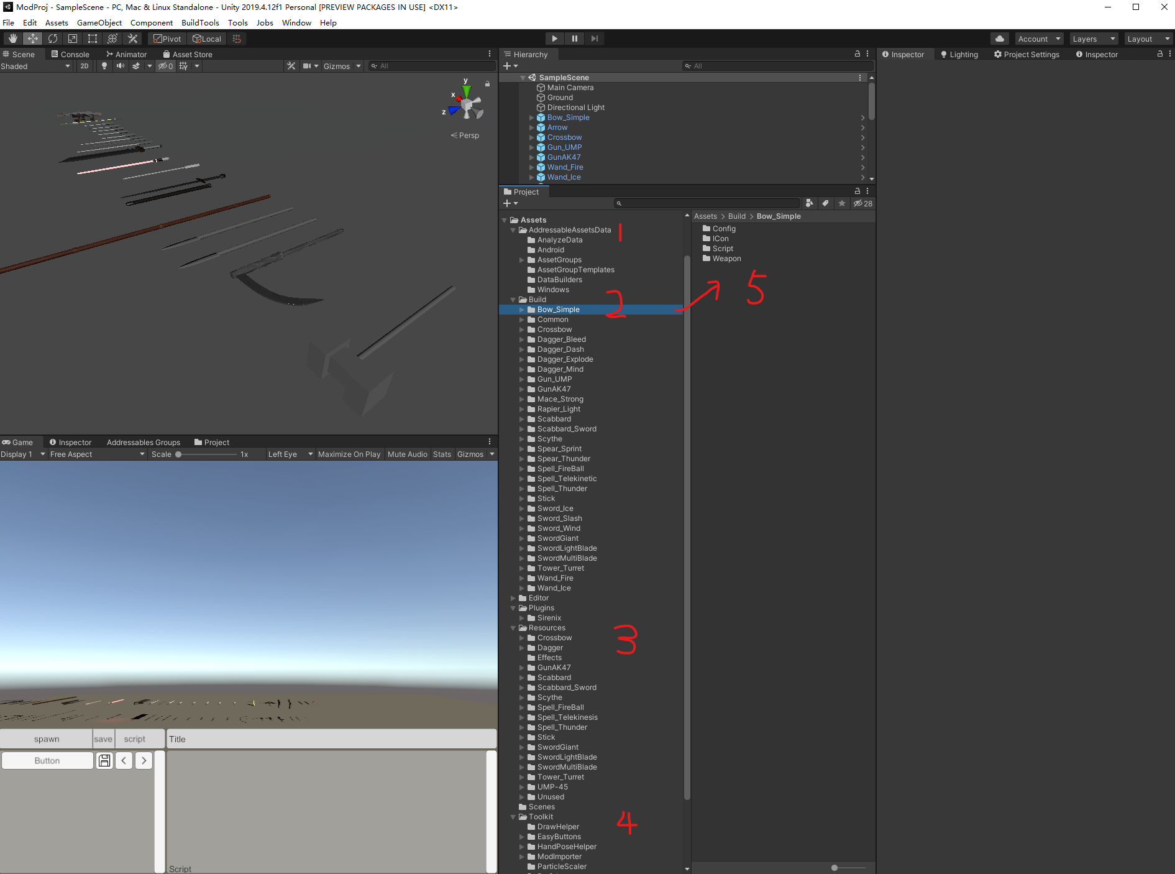The width and height of the screenshot is (1175, 874).
Task: Open Cloud services icon
Action: point(999,39)
